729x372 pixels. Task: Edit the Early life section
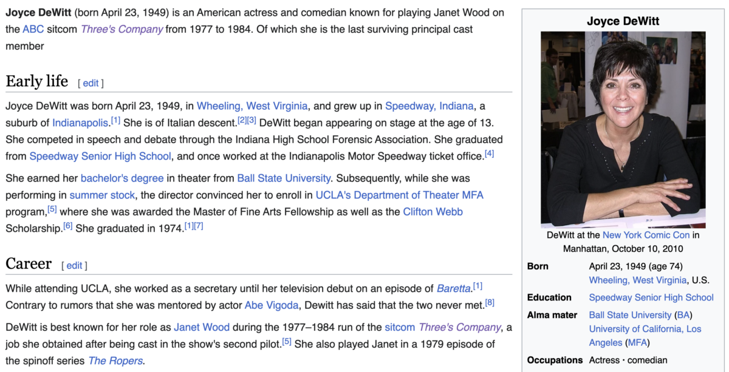tap(91, 83)
